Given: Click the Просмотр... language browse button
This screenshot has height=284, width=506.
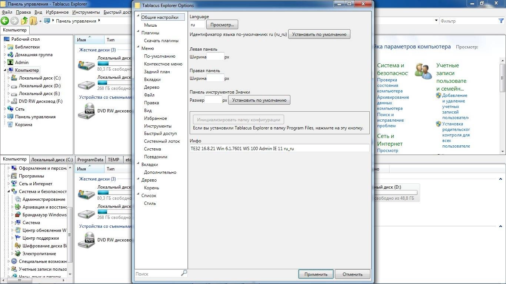Looking at the screenshot, I should (222, 25).
